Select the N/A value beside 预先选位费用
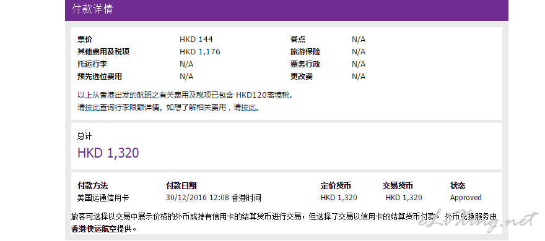This screenshot has width=545, height=241. 186,76
